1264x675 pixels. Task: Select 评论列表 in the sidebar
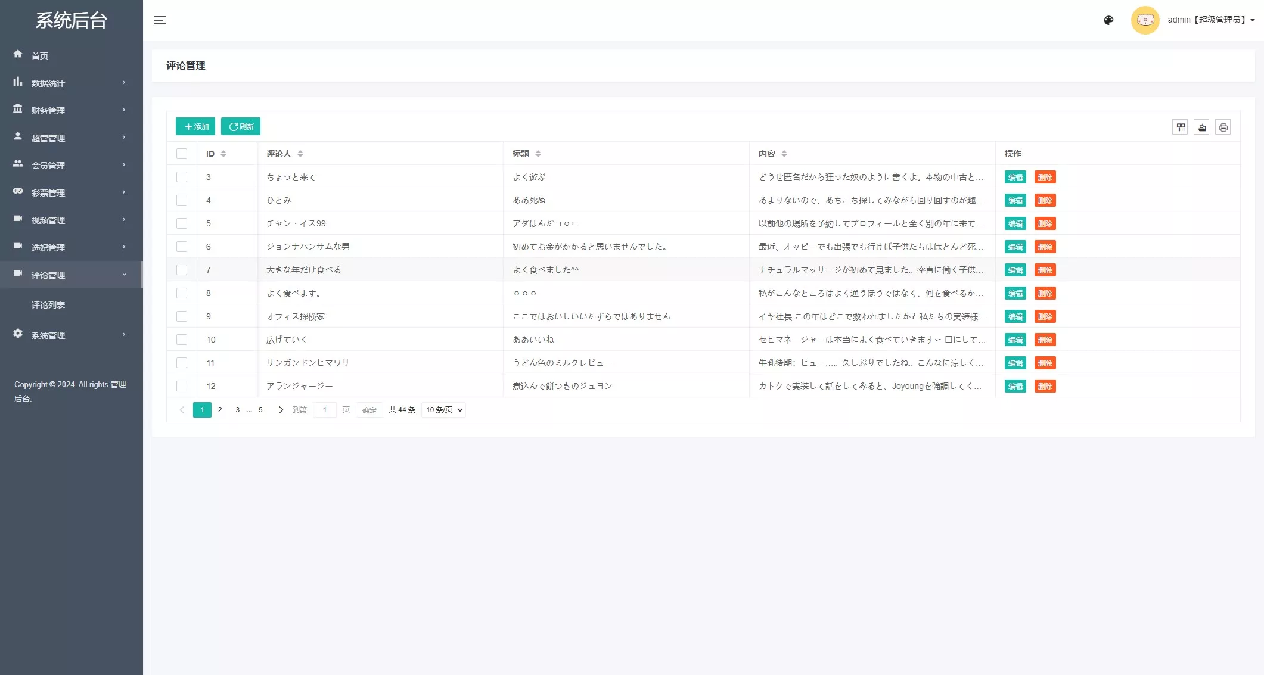(47, 305)
